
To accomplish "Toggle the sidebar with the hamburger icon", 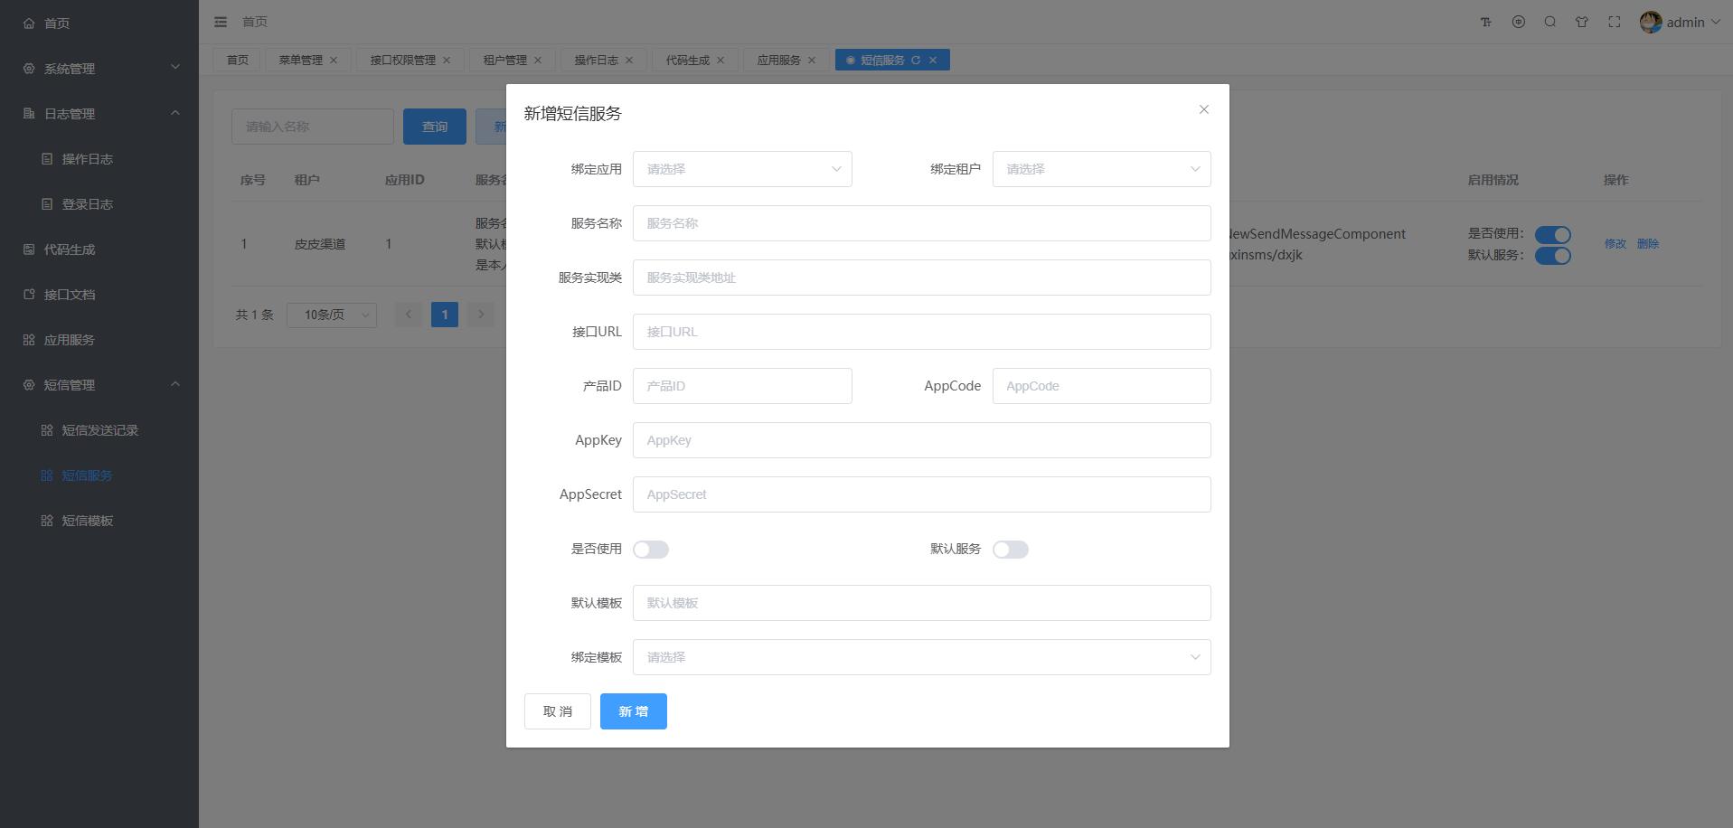I will click(x=221, y=22).
